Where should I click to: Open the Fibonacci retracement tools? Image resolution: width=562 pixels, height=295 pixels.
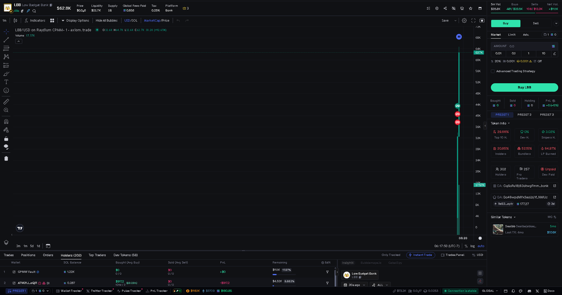click(x=6, y=48)
